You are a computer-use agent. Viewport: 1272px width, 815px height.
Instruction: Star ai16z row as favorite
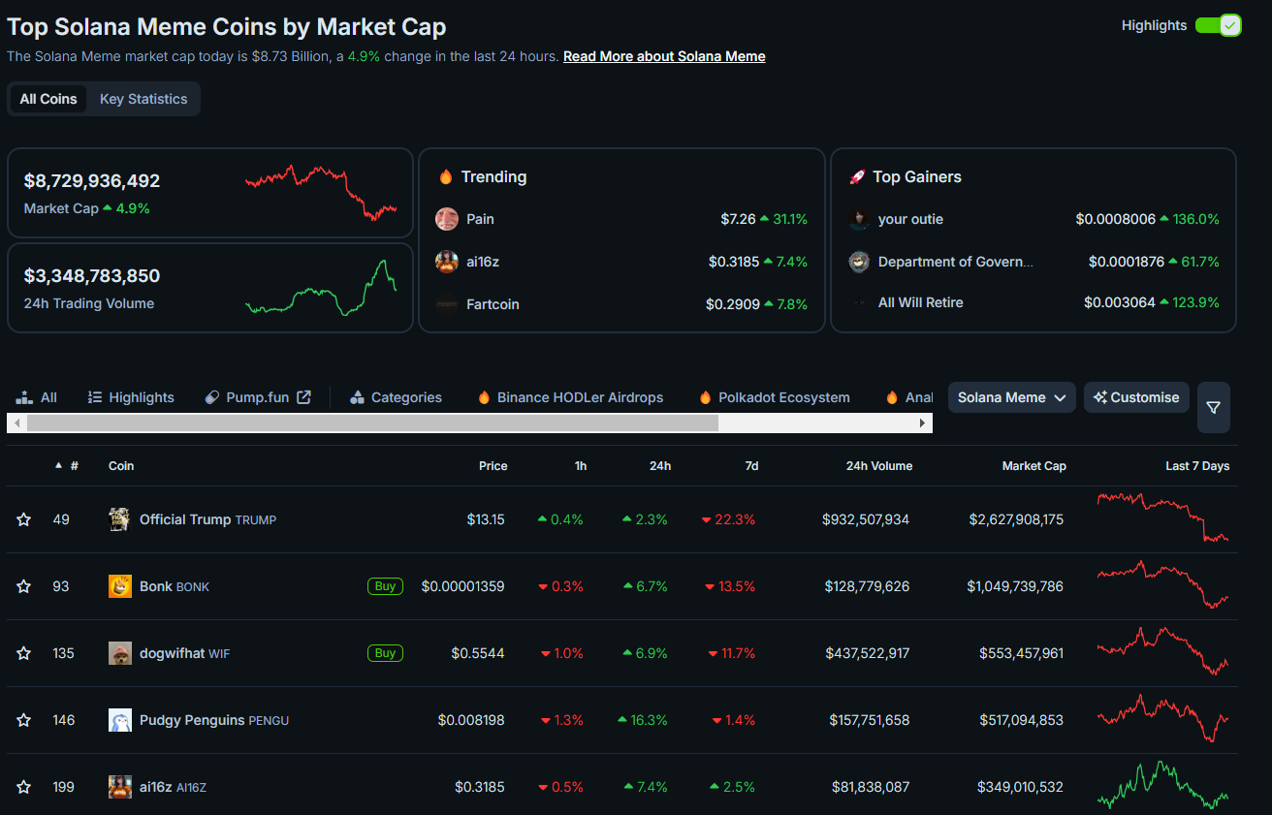tap(24, 787)
